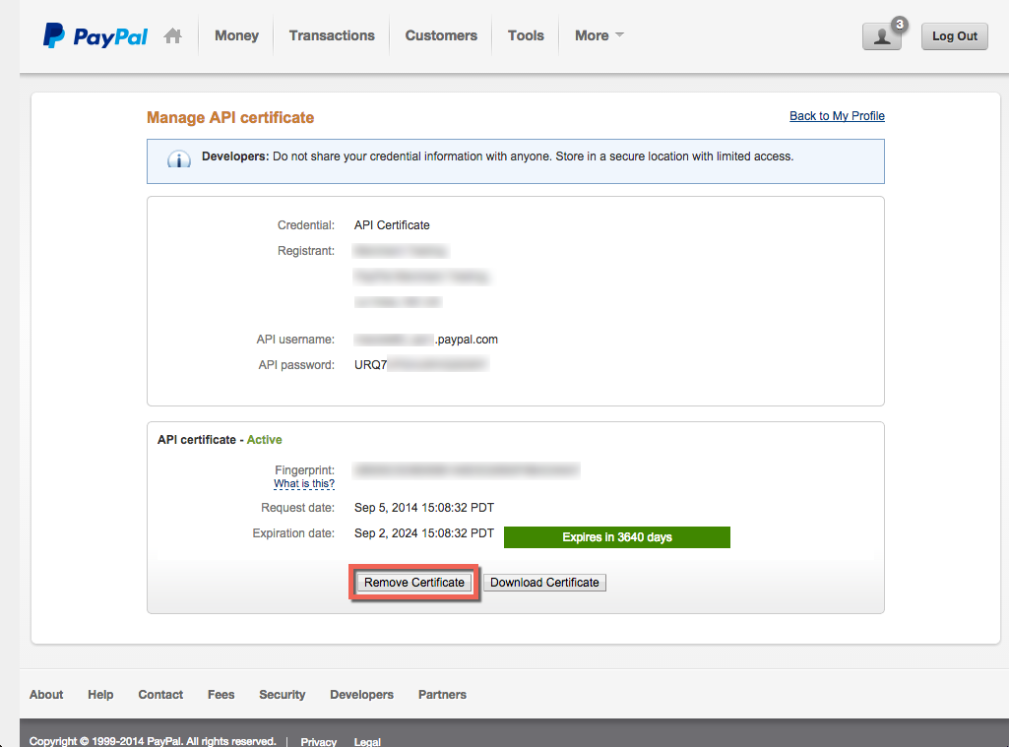
Task: Open the Customers menu
Action: (x=441, y=35)
